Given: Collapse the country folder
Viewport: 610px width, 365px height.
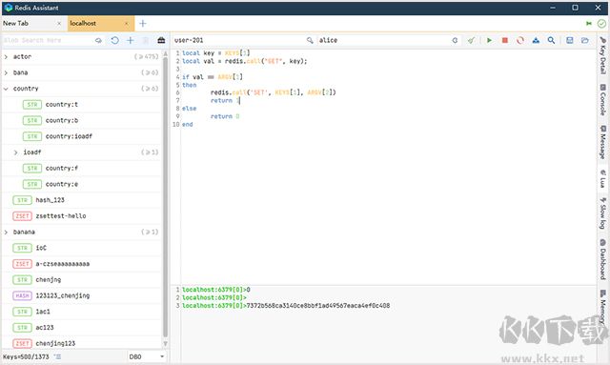Looking at the screenshot, I should coord(6,89).
